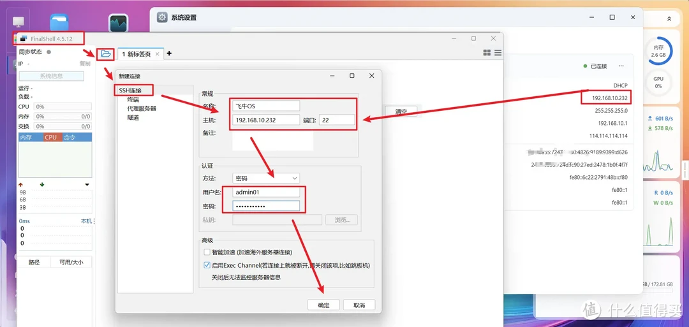Select SSH连接 in the tree
Image resolution: width=689 pixels, height=327 pixels.
point(130,91)
